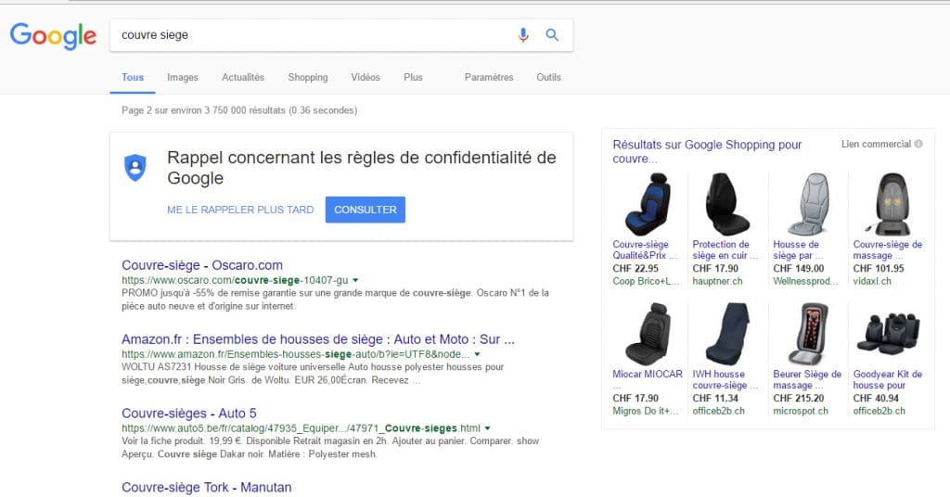Open Couvre-siège Qualité&Prix product link
The width and height of the screenshot is (950, 497).
tap(645, 250)
